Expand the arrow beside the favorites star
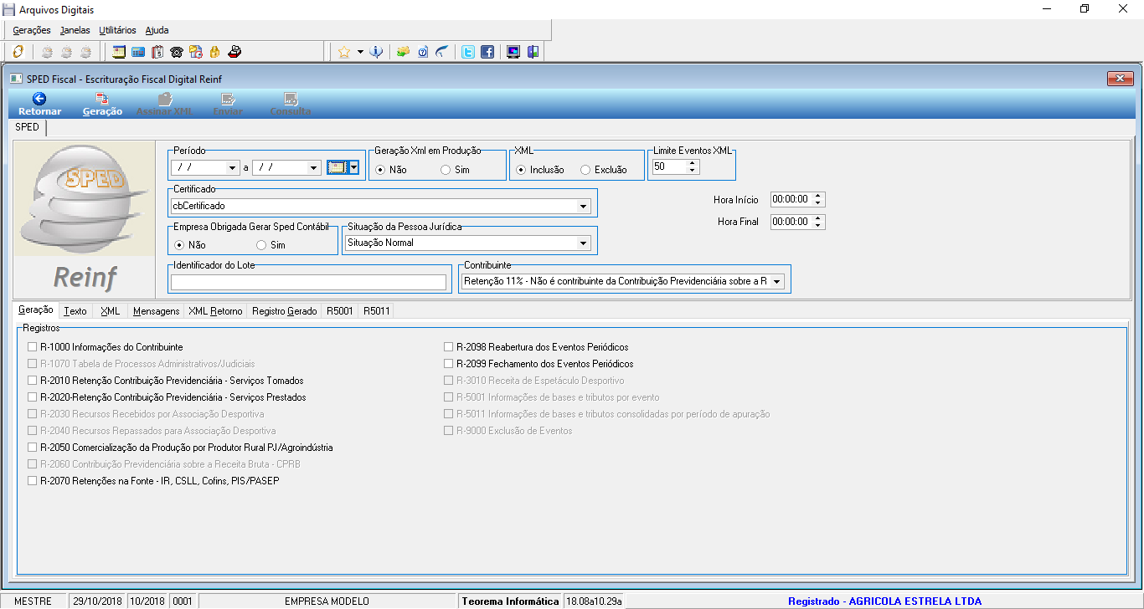The image size is (1144, 609). point(360,52)
